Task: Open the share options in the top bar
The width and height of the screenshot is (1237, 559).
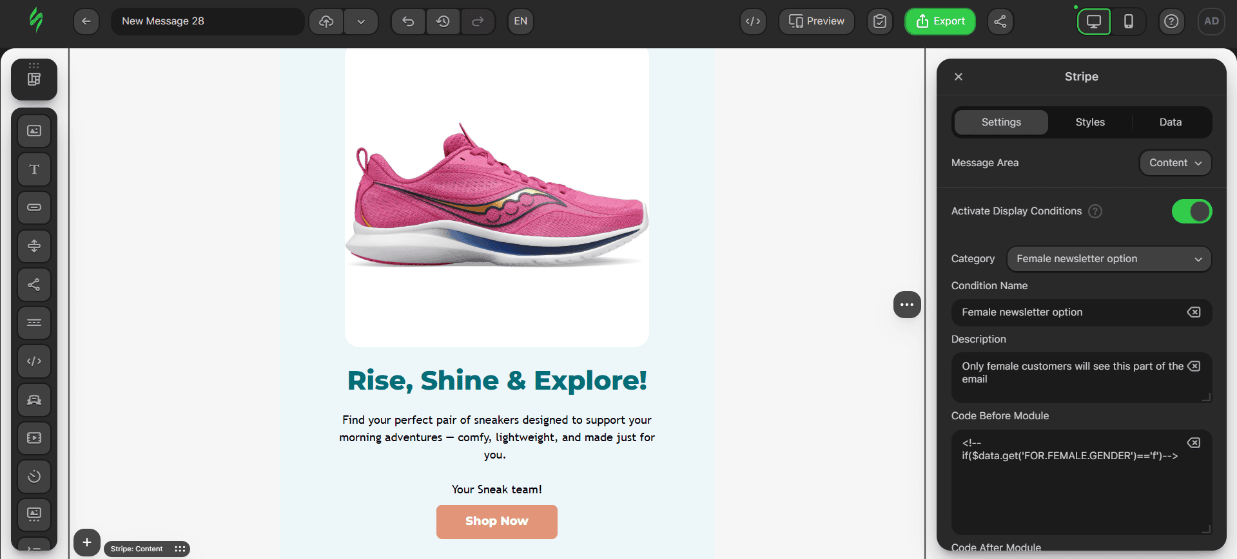Action: tap(1000, 21)
